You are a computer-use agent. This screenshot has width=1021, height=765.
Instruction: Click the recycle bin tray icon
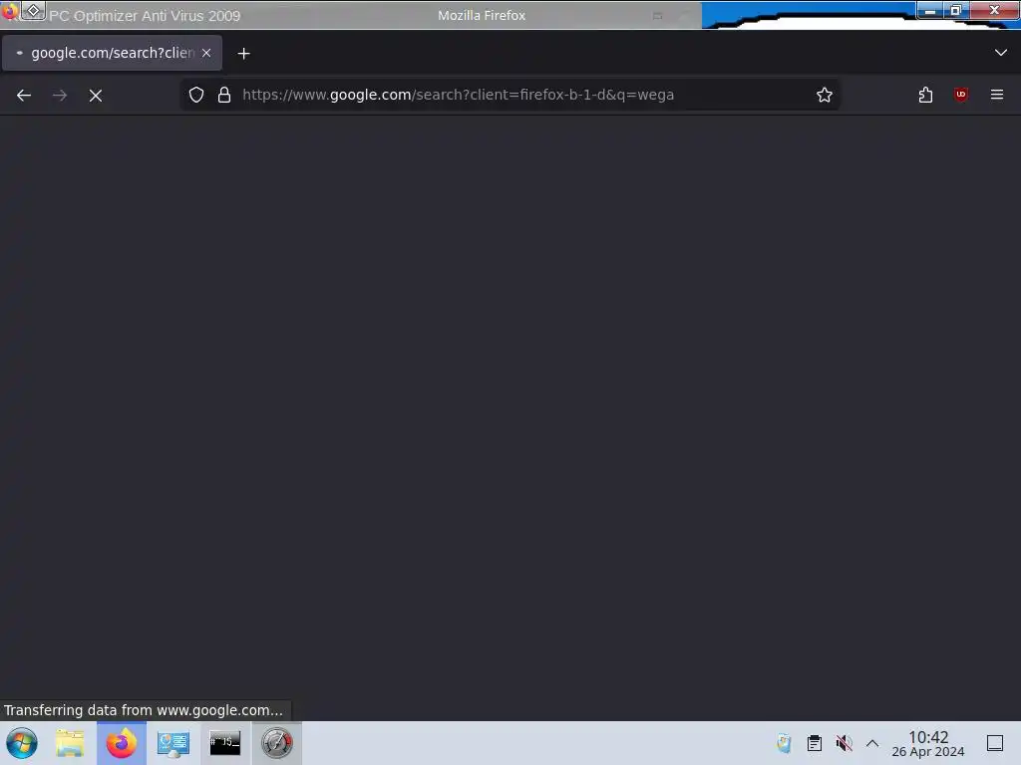pos(784,743)
